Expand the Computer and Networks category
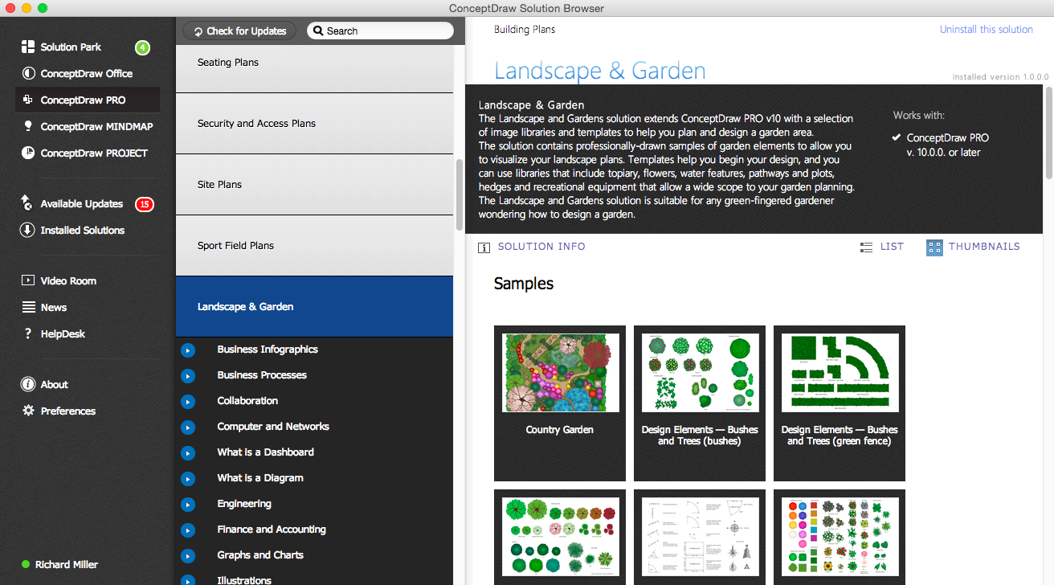Screen dimensions: 1054x585 [188, 427]
